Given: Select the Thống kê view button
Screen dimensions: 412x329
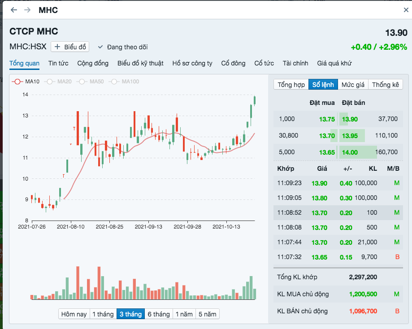Looking at the screenshot, I should point(386,85).
